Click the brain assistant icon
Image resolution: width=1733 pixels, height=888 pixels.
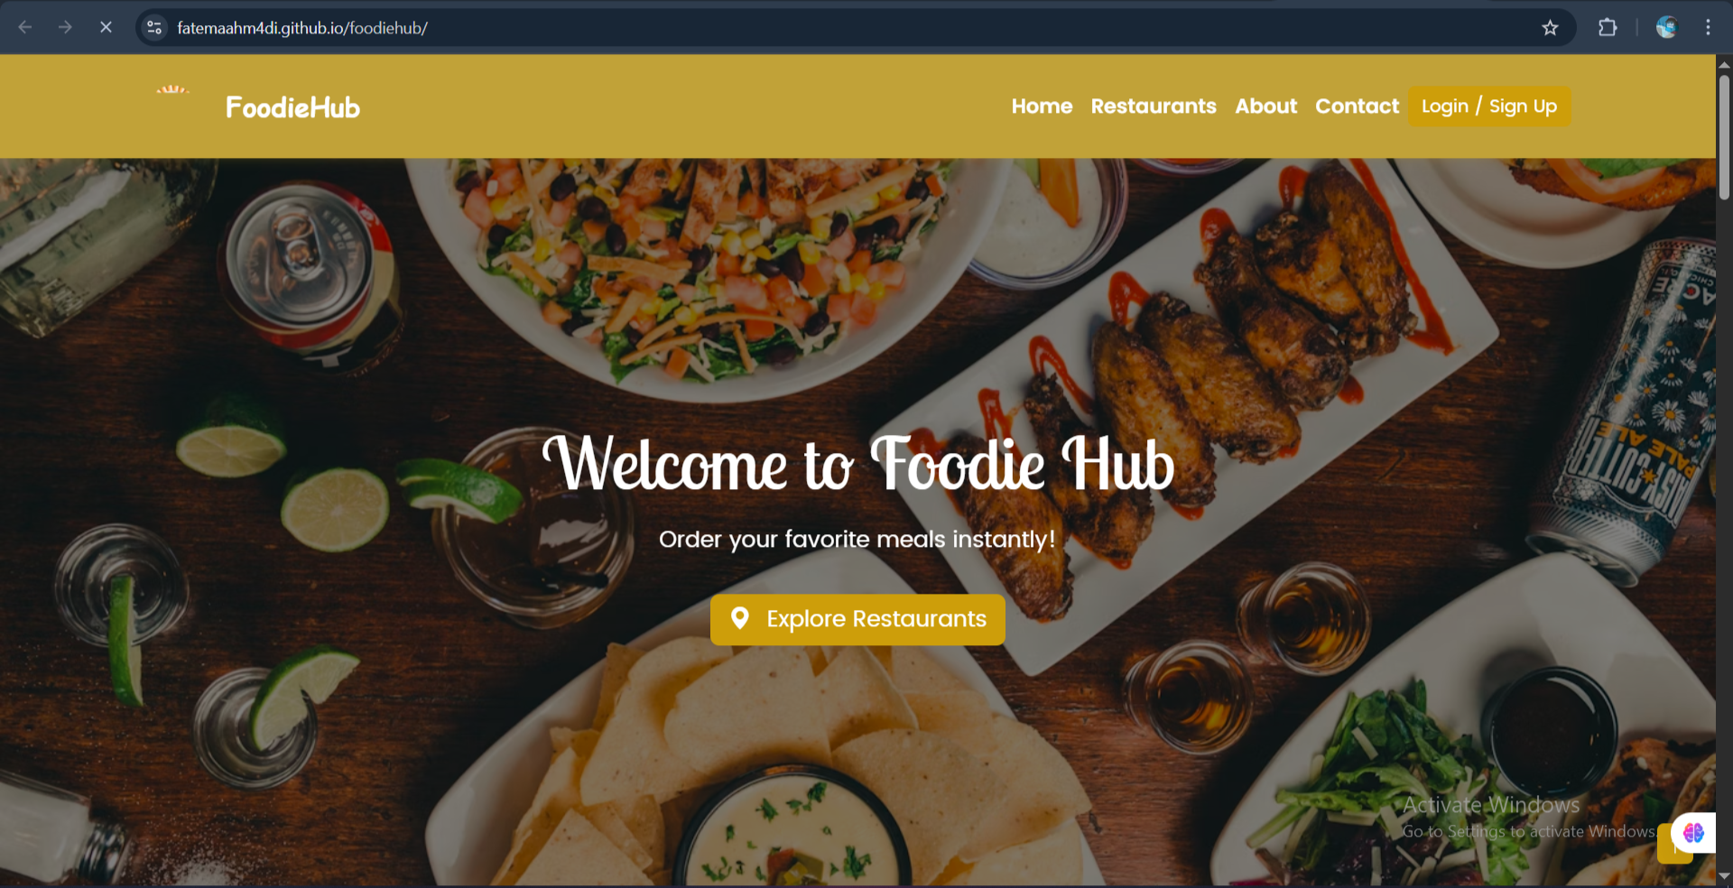1693,833
